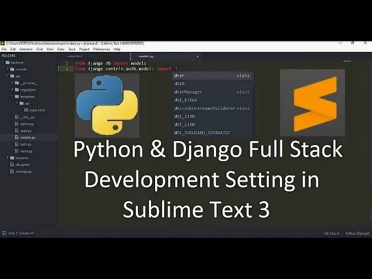The image size is (372, 279).
Task: Collapse the api folder arrow under backend
Action: tap(8, 76)
